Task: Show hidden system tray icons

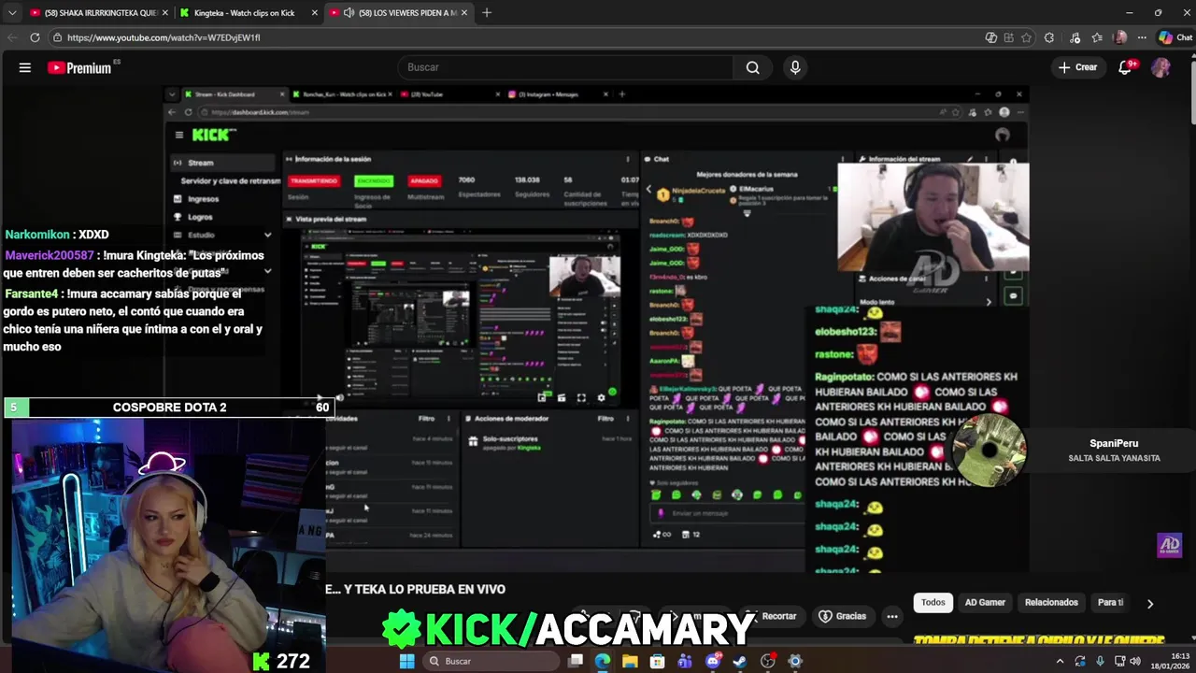Action: pos(1060,661)
